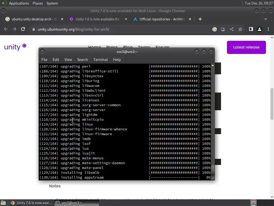Reload the current page
Screen dimensions: 274x206
[23, 29]
